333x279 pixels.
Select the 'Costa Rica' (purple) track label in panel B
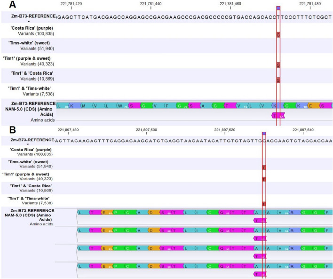coord(31,150)
